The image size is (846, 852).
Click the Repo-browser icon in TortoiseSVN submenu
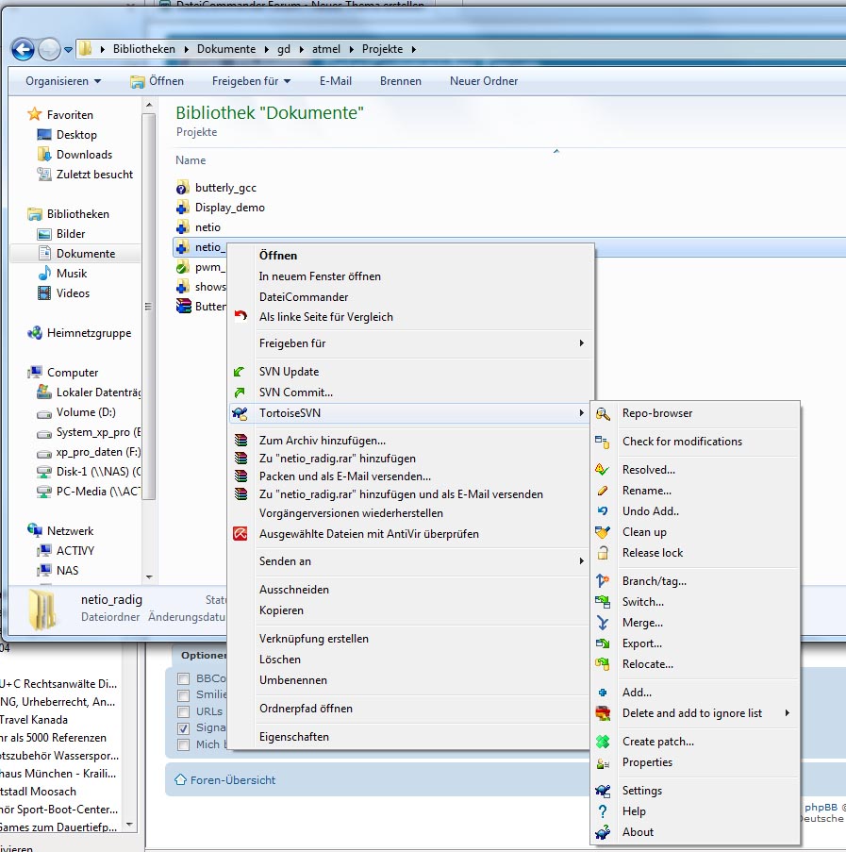tap(603, 413)
